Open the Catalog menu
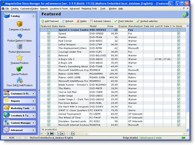 point(15,9)
